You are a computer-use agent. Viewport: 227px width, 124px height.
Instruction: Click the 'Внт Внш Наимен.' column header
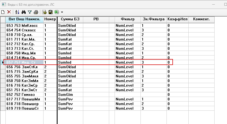coord(24,19)
